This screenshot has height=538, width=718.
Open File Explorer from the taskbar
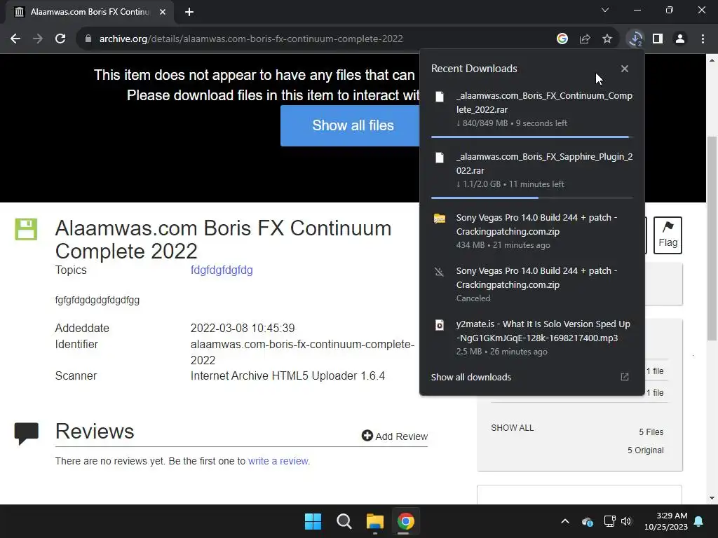(x=374, y=521)
